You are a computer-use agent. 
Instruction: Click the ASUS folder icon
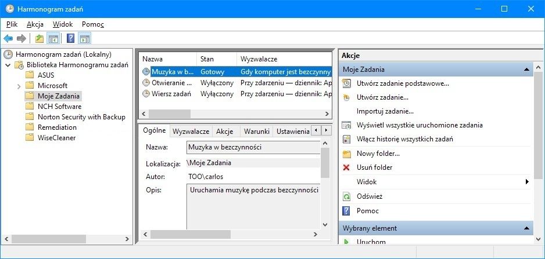coord(30,75)
